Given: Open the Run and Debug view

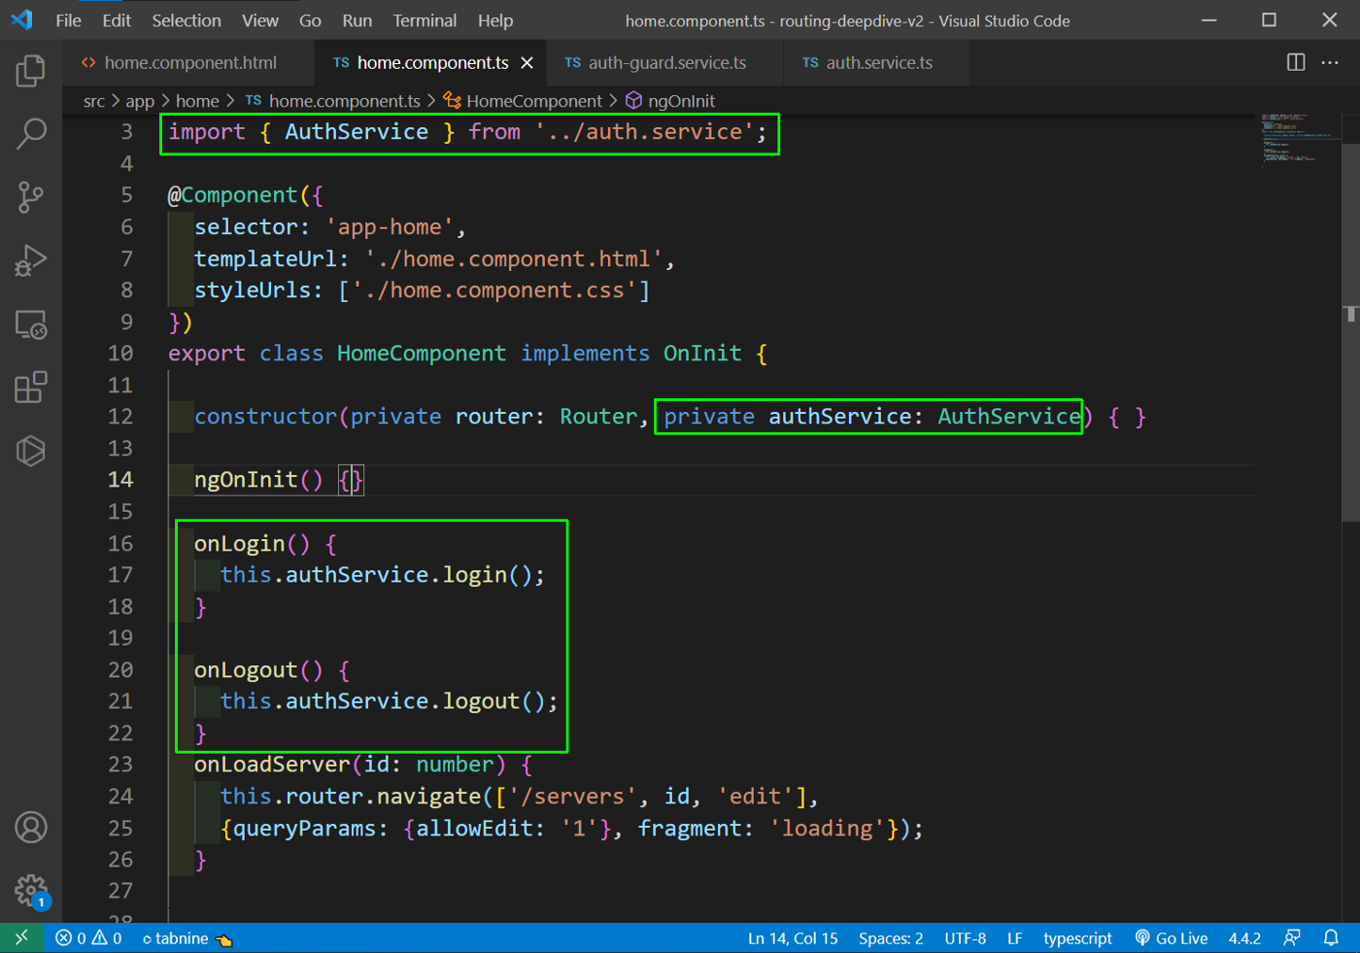Looking at the screenshot, I should 31,260.
